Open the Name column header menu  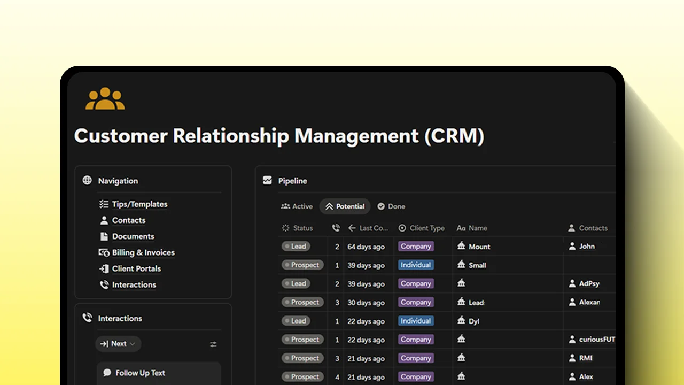[x=472, y=228]
